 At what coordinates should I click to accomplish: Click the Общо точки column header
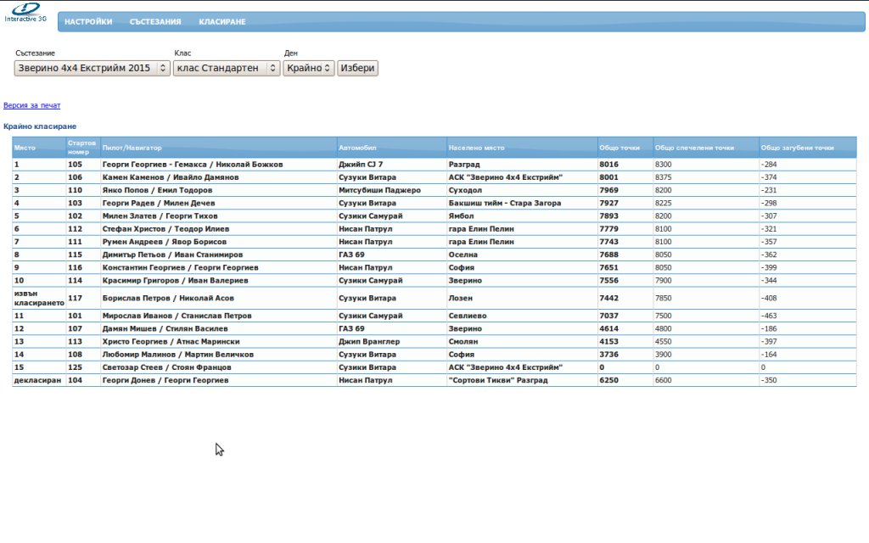click(x=619, y=148)
